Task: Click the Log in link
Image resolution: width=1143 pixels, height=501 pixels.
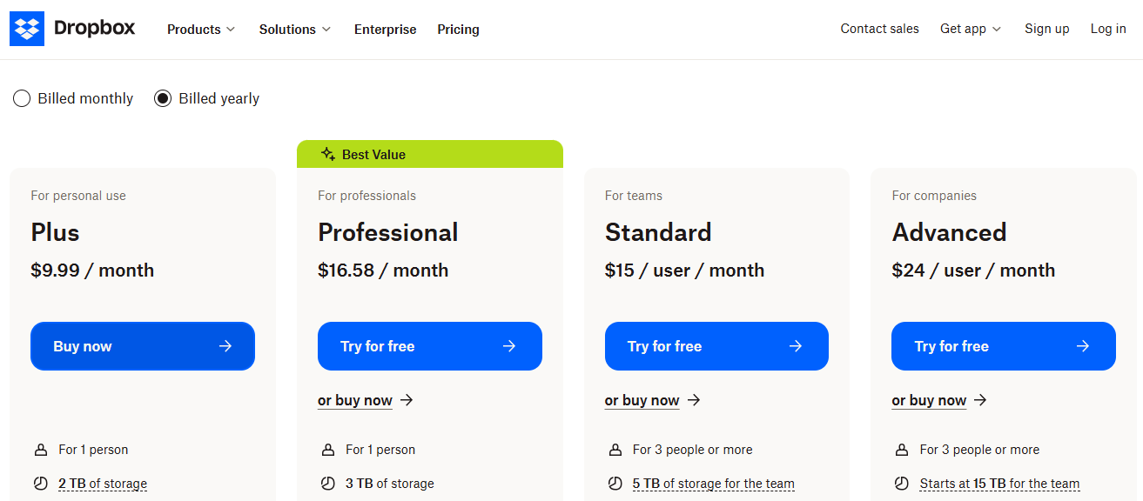Action: coord(1108,29)
